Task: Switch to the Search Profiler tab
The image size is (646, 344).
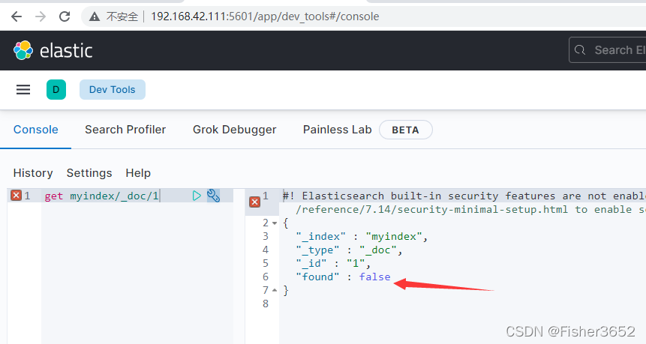Action: [x=125, y=130]
